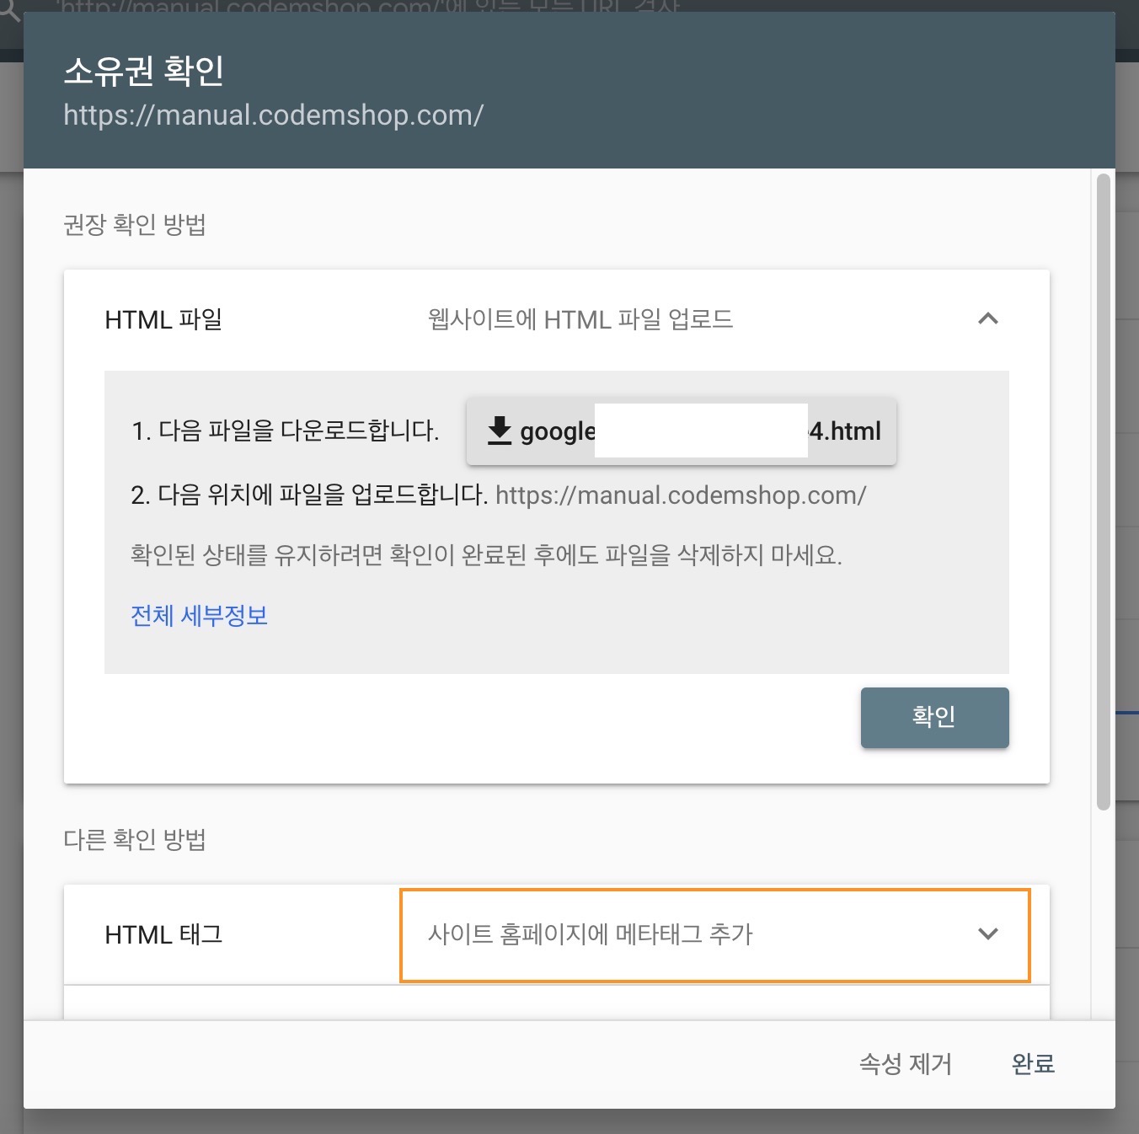Click the download arrow icon for google html file
Image resolution: width=1139 pixels, height=1134 pixels.
pyautogui.click(x=500, y=431)
